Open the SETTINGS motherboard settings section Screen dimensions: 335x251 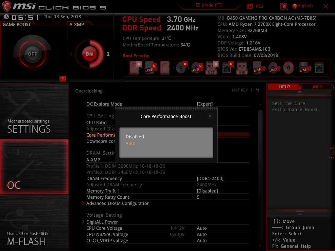point(34,110)
